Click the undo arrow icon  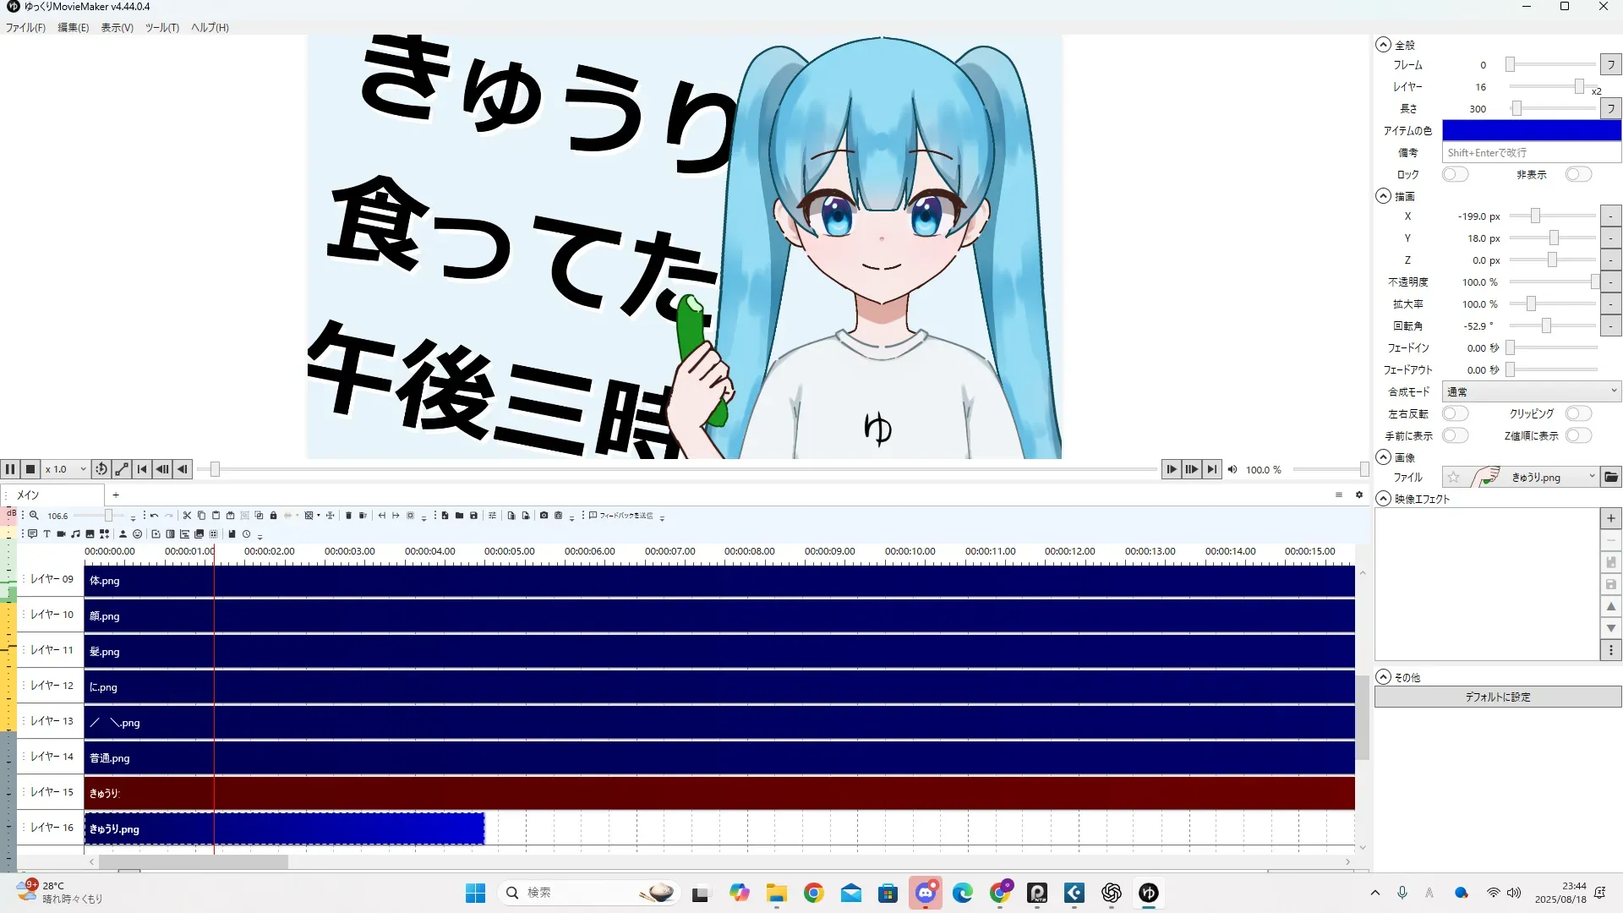[x=154, y=516]
